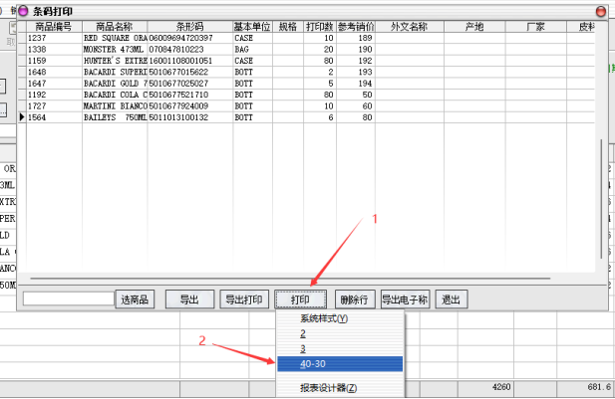Image resolution: width=615 pixels, height=399 pixels.
Task: Click the 导出打印 button
Action: 243,299
